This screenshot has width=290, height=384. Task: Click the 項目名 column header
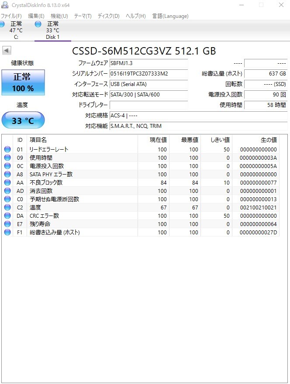click(x=82, y=140)
